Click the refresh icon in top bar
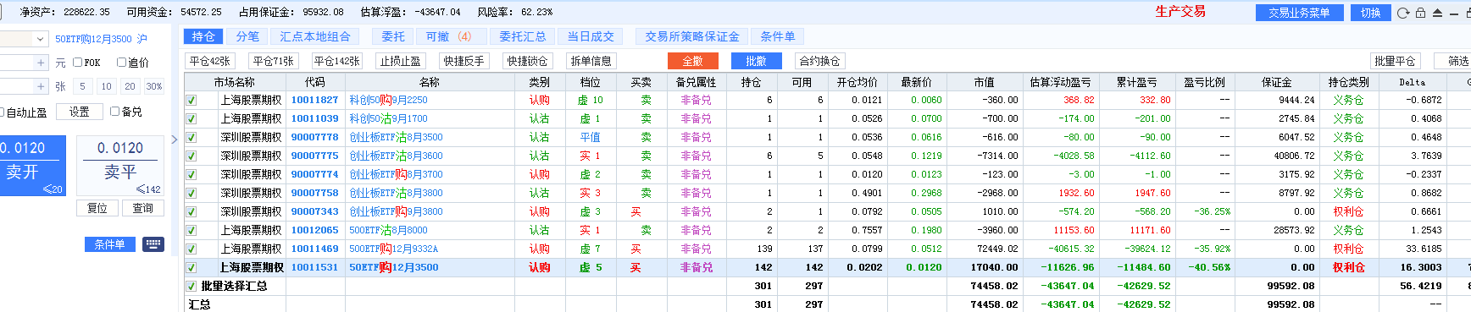 click(x=1403, y=13)
